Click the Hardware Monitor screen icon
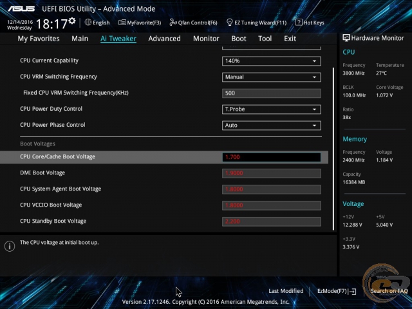The width and height of the screenshot is (412, 309). click(346, 38)
